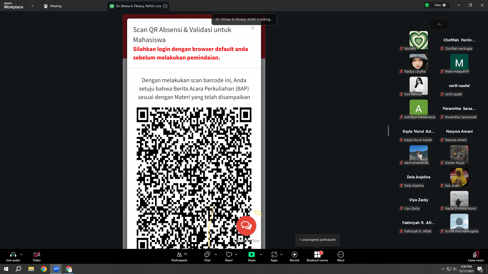Click the Fakhriyah R. Afifah participant tile
Viewport: 488px width, 274px height.
(419, 223)
